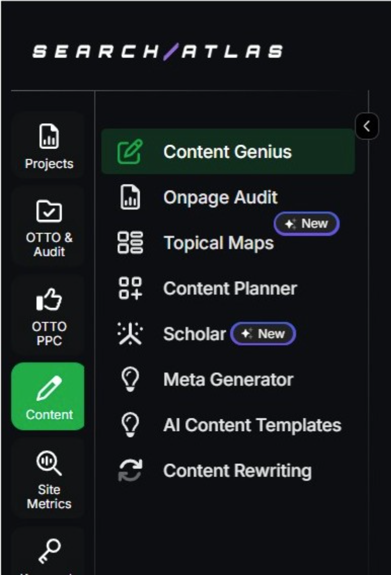Viewport: 391px width, 575px height.
Task: Click the Meta Generator lightbulb icon
Action: tap(130, 379)
